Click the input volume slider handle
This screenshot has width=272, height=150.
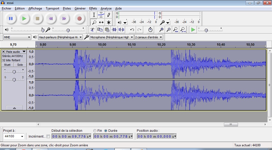[x=68, y=30]
